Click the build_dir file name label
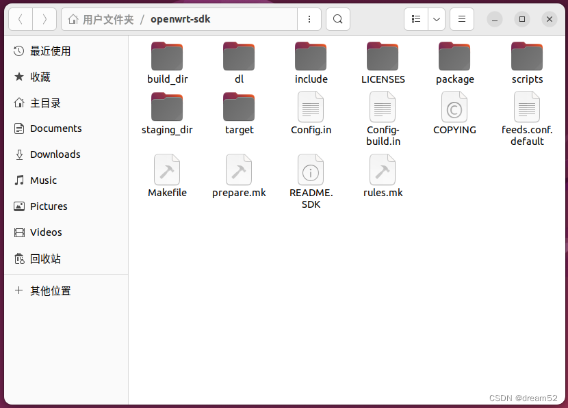The image size is (568, 408). tap(168, 79)
